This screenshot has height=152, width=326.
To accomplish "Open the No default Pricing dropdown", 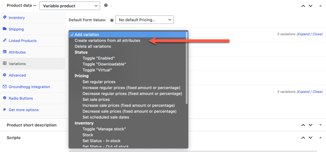I will click(x=144, y=20).
